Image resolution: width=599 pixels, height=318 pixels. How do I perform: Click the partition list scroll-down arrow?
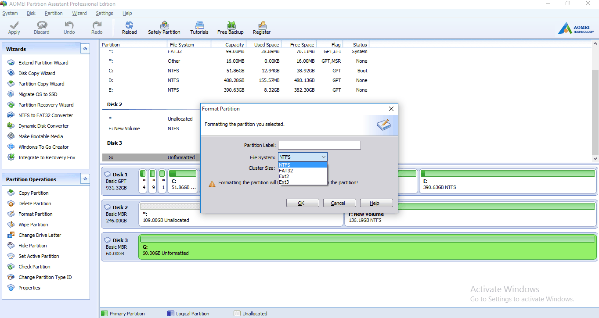[x=595, y=158]
